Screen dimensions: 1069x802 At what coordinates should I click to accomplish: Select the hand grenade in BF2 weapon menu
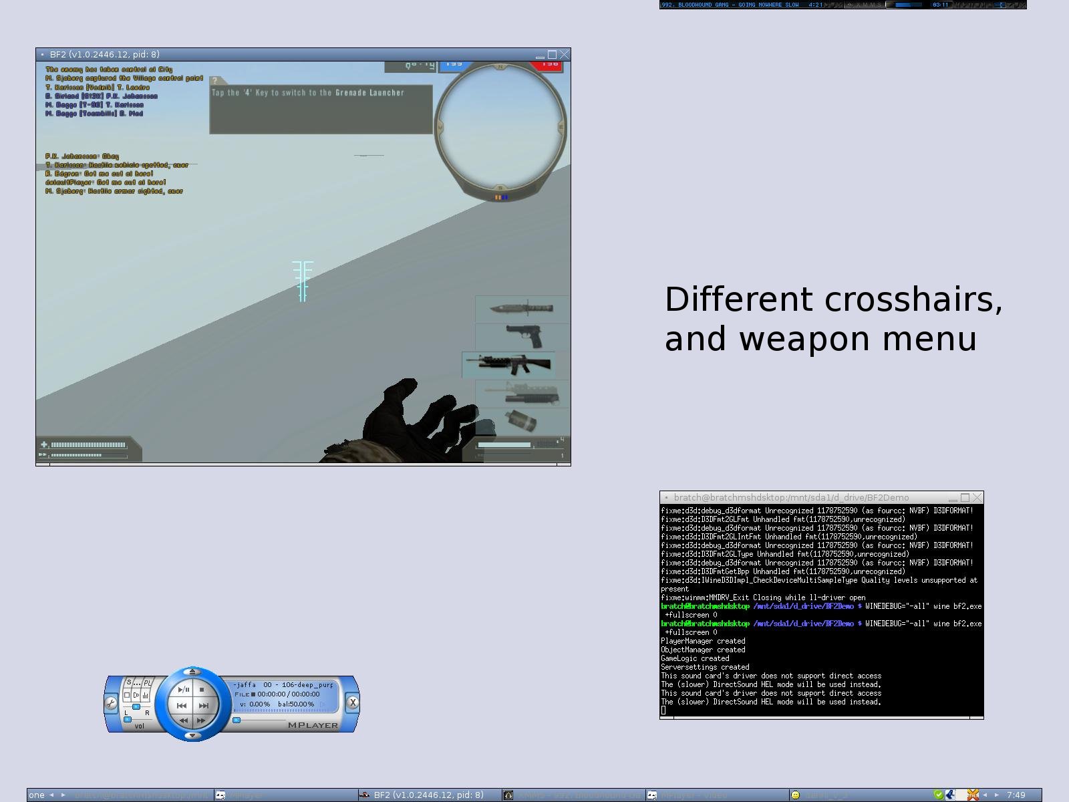(522, 422)
